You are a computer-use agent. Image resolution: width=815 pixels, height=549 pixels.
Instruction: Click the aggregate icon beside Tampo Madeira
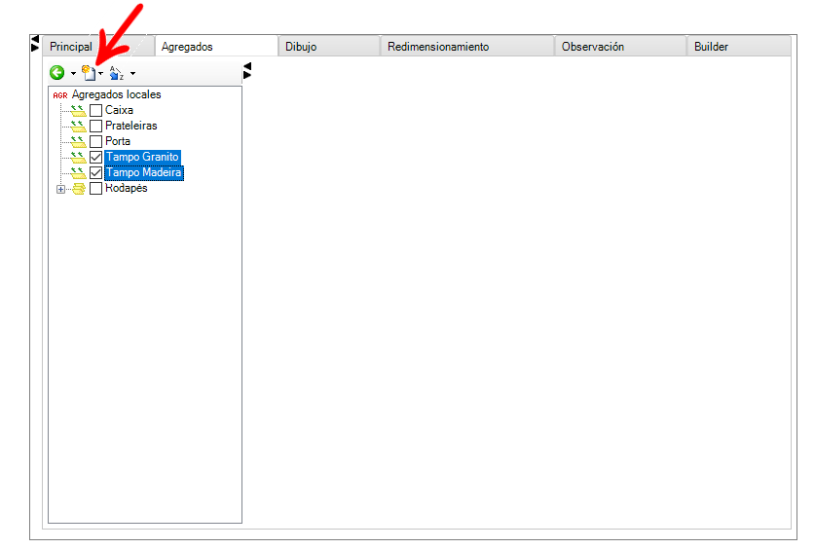pyautogui.click(x=79, y=172)
